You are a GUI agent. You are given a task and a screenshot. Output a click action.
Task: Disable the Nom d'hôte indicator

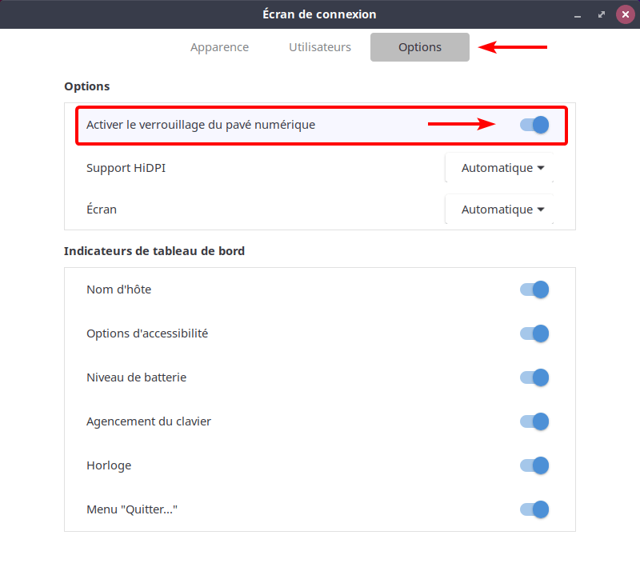pos(534,289)
